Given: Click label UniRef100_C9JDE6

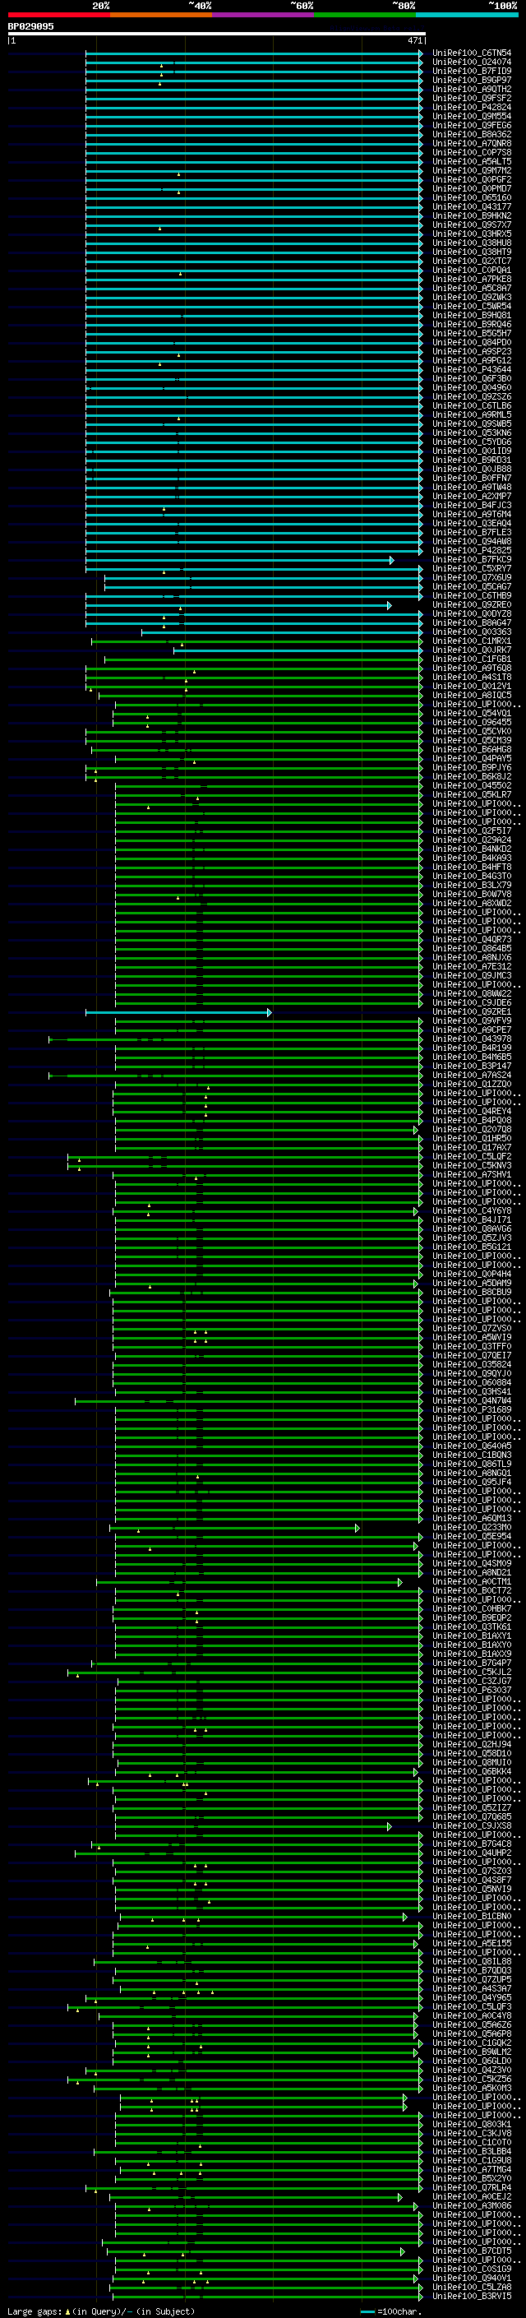Looking at the screenshot, I should pyautogui.click(x=472, y=1002).
